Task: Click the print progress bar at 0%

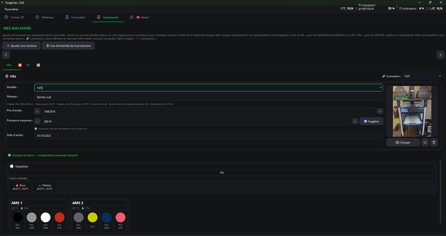Action: point(222,173)
